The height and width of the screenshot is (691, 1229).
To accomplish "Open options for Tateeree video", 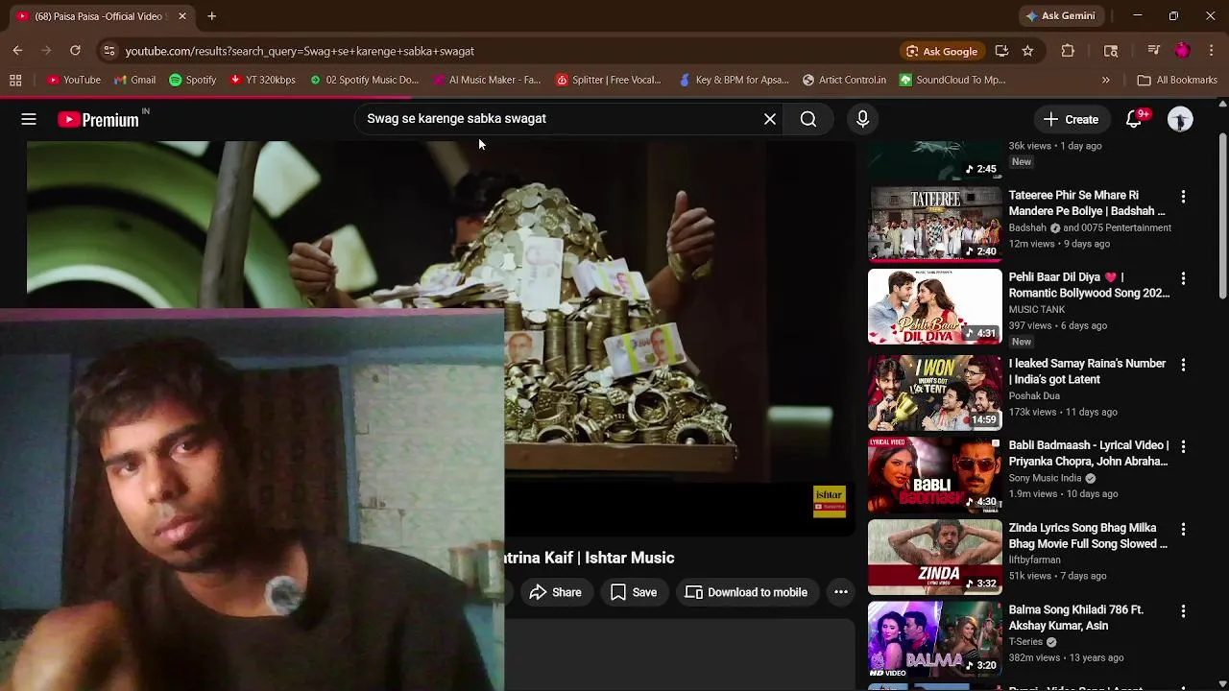I will coord(1183,197).
